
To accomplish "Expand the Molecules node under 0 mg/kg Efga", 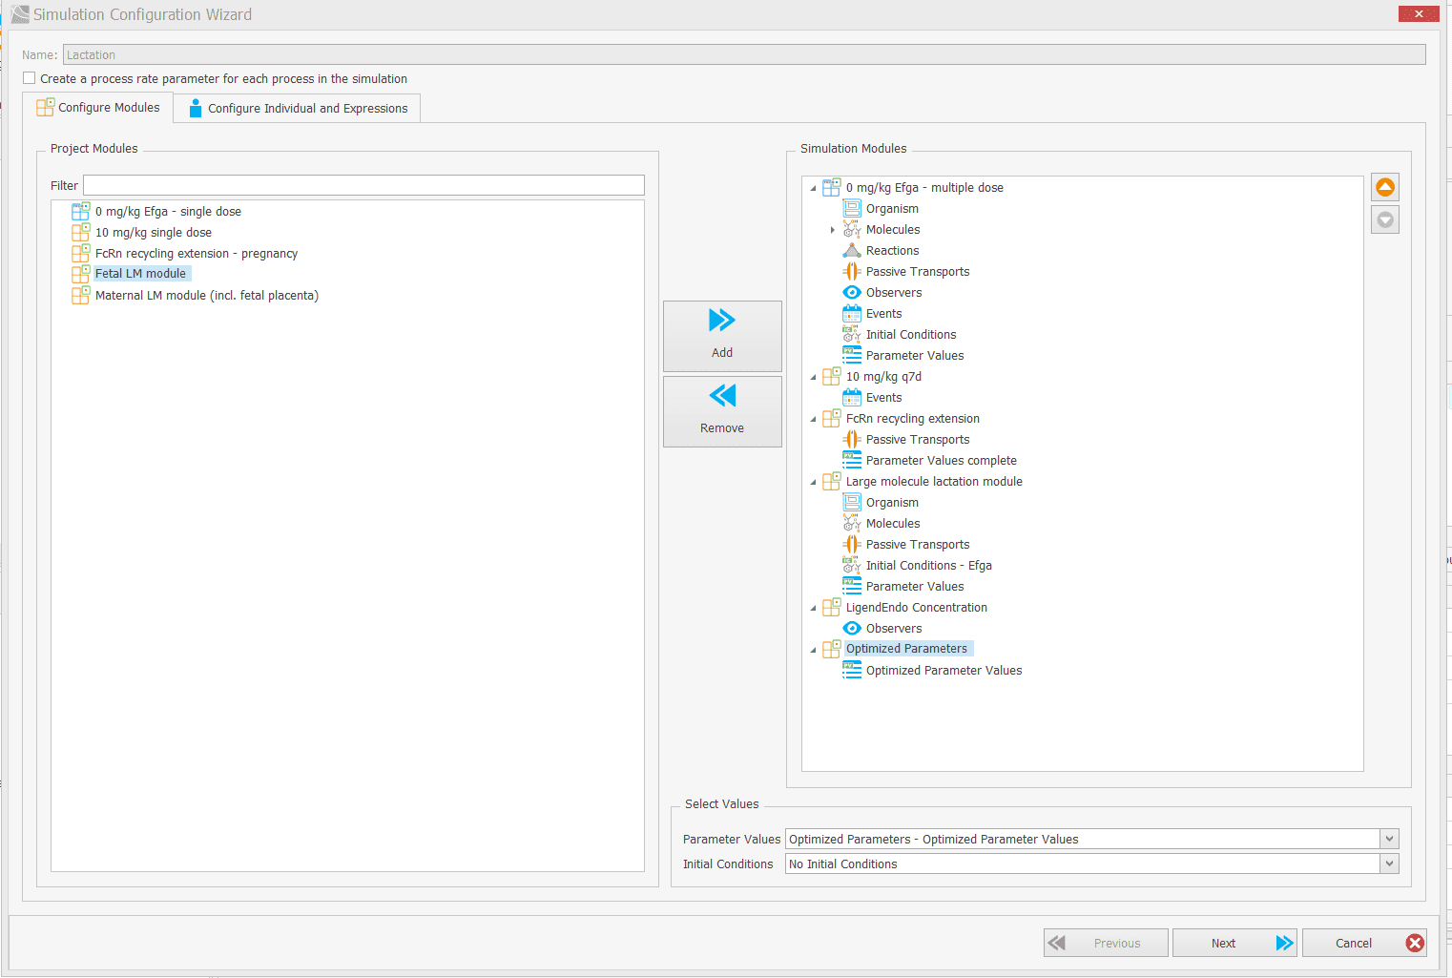I will (x=833, y=230).
